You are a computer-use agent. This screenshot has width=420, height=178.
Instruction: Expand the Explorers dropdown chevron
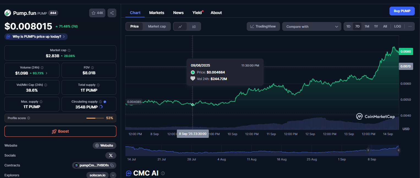click(x=113, y=175)
